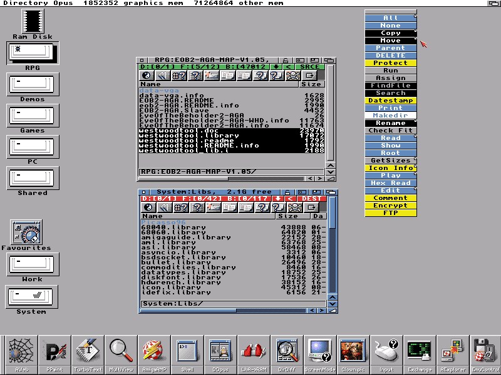Viewport: 501px width, 375px height.
Task: Open the down-arrow device list on the System:Libs lister
Action: point(277,198)
